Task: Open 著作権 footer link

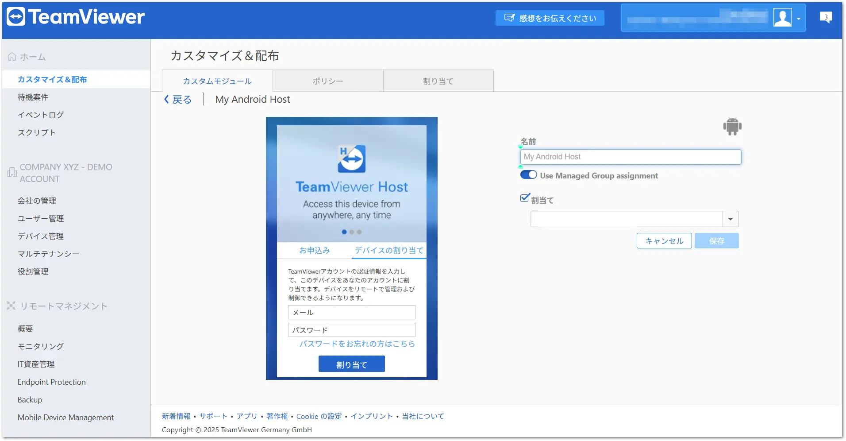Action: 277,416
